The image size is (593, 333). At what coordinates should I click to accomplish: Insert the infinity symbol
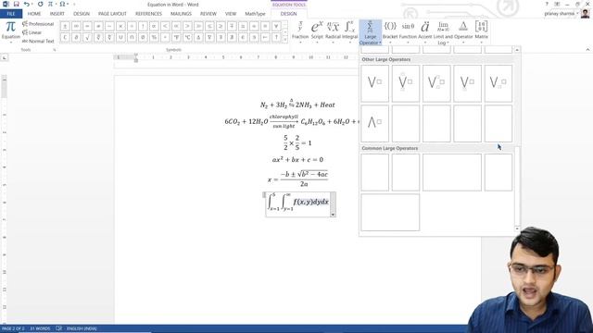click(x=76, y=27)
